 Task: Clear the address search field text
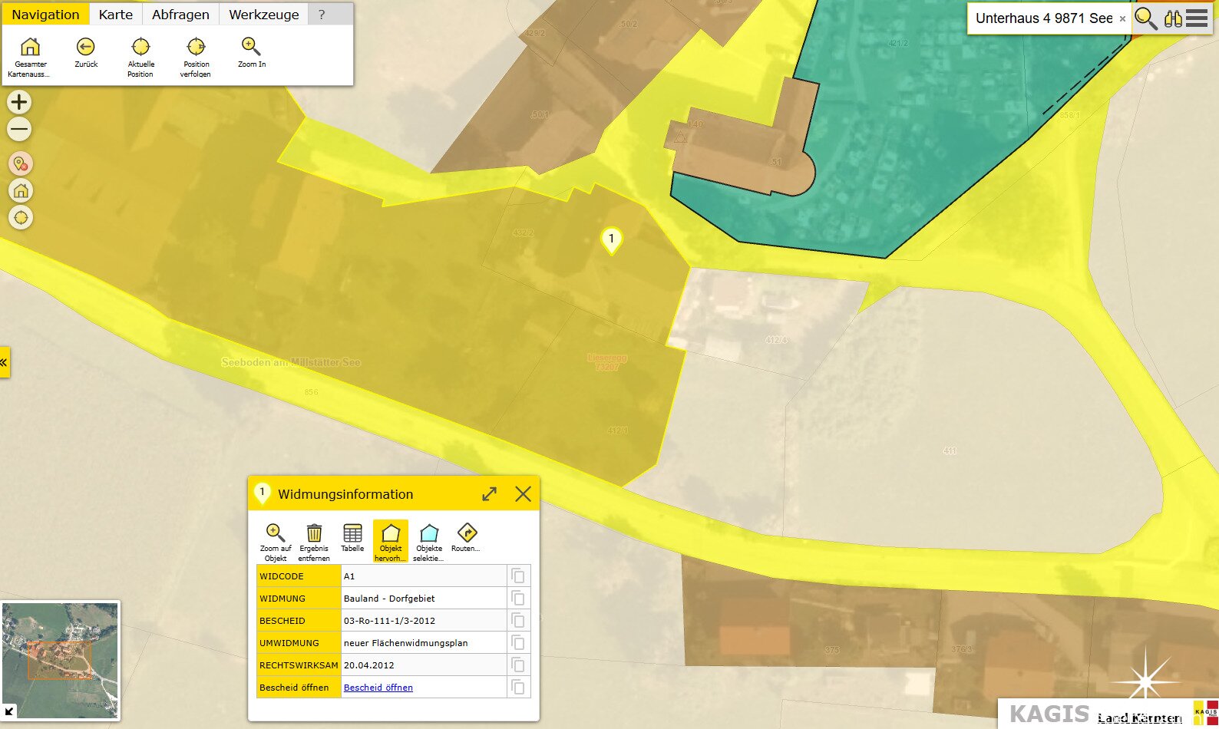[x=1122, y=18]
